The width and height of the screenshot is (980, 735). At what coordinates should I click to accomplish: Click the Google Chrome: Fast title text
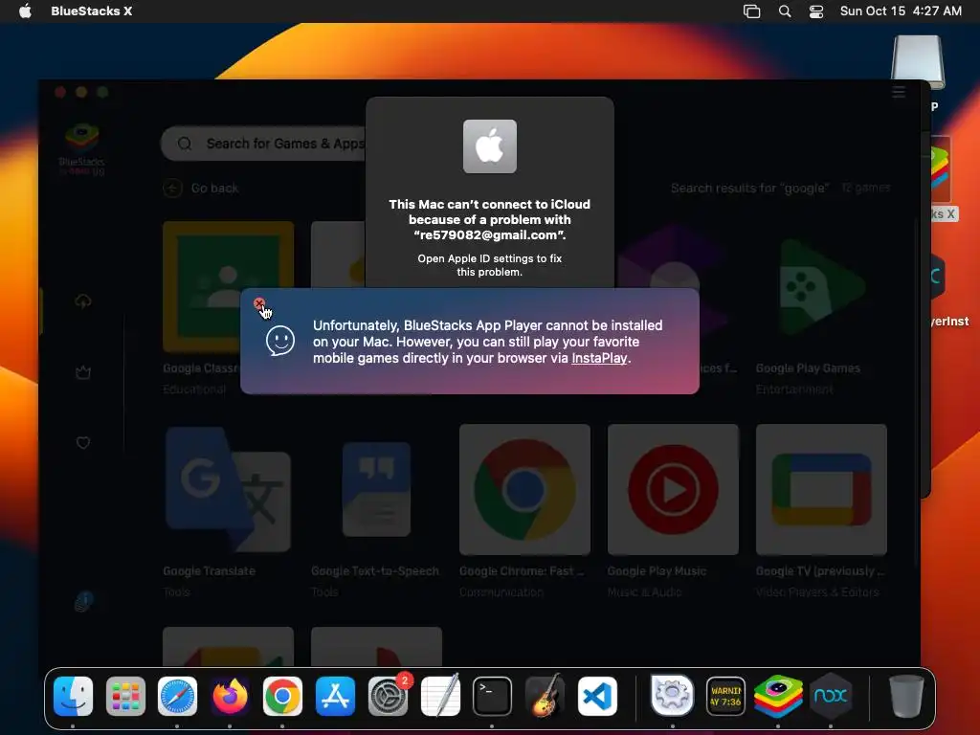tap(522, 570)
